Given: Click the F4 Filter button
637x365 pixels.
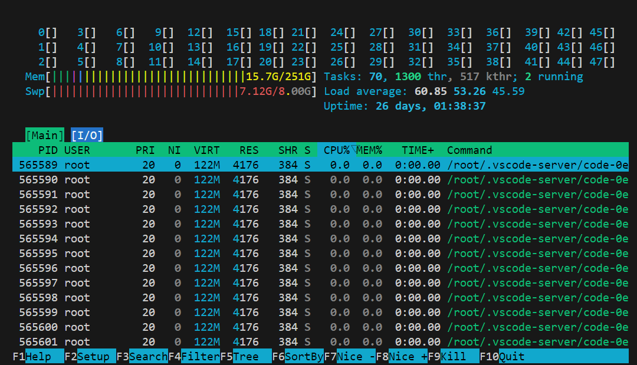Looking at the screenshot, I should 194,357.
